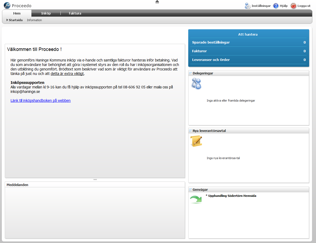Click the Fakturor count 0
The height and width of the screenshot is (243, 316).
[x=304, y=51]
